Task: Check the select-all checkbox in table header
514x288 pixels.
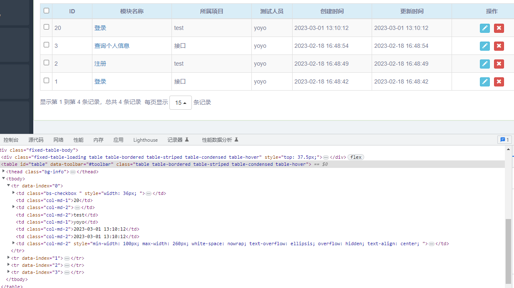Action: 46,11
